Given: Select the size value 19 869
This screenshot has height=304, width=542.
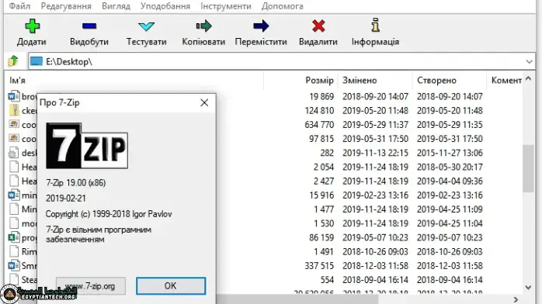Looking at the screenshot, I should 321,96.
